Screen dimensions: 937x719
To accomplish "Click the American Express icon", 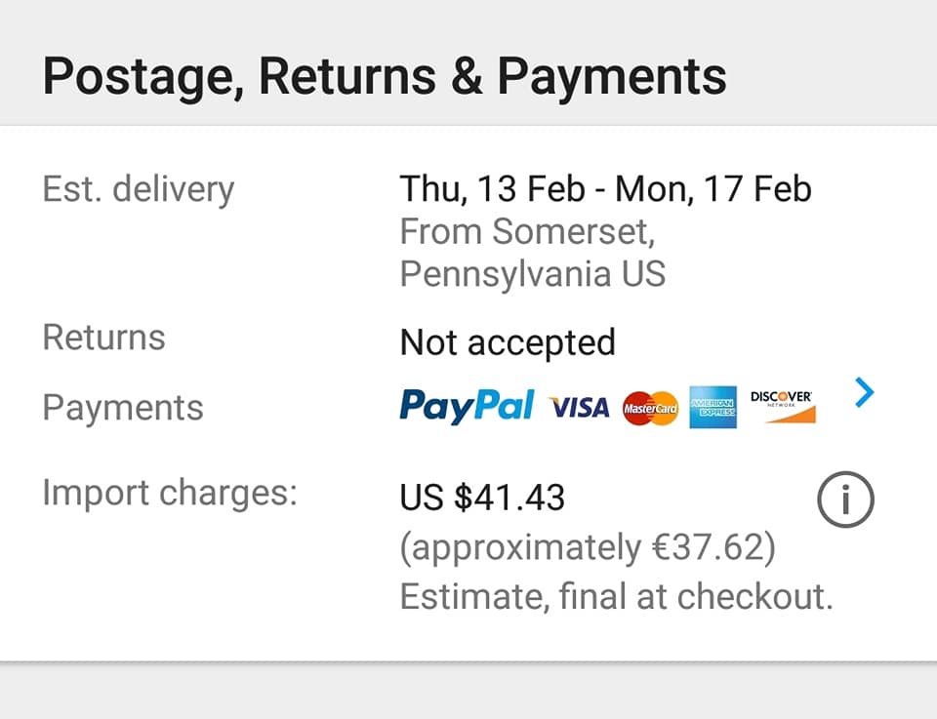I will click(x=713, y=407).
